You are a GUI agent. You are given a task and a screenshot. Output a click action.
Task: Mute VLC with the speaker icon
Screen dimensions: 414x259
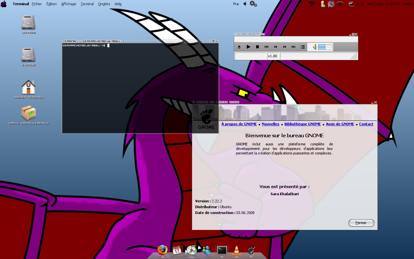point(314,47)
